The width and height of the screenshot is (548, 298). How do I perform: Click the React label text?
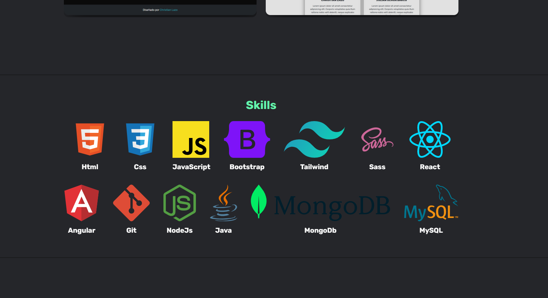point(430,167)
